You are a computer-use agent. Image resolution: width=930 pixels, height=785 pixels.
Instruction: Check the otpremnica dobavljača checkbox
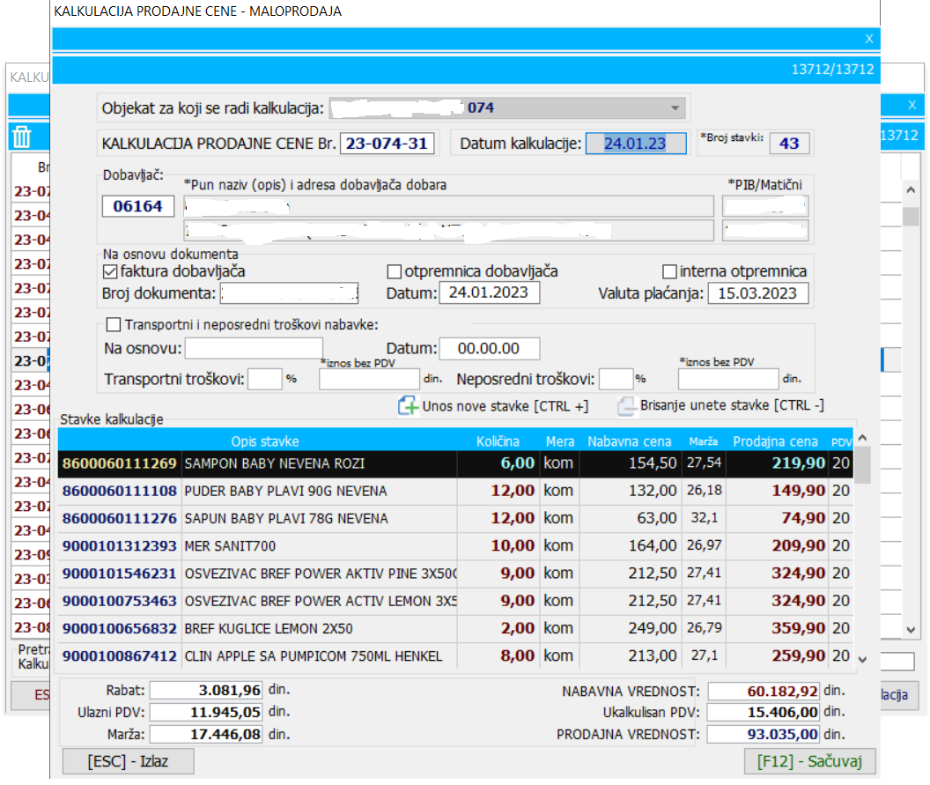pos(394,271)
